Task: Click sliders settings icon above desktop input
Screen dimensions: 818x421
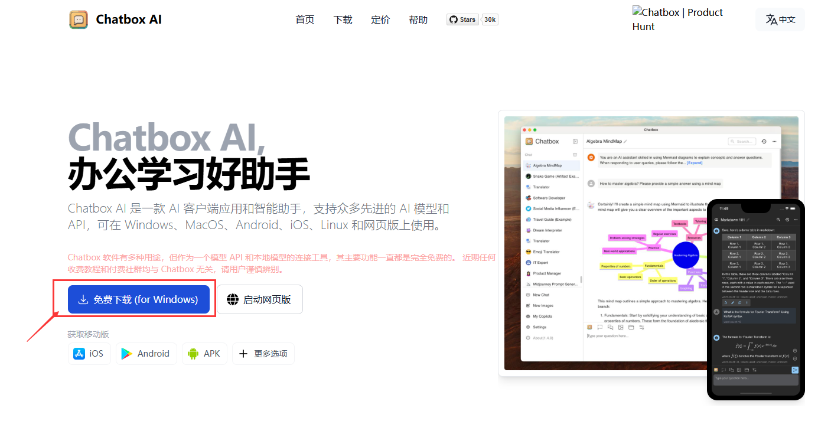Action: (641, 327)
